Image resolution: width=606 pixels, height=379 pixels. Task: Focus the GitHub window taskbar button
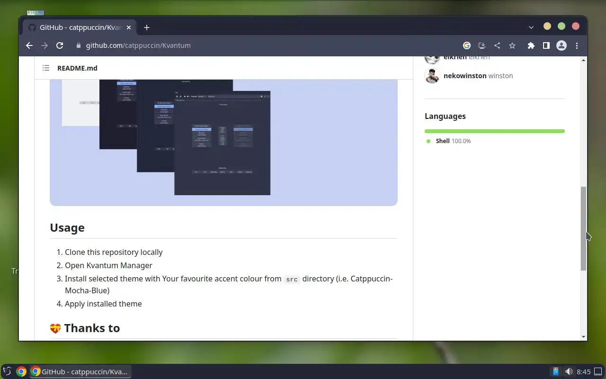coord(80,371)
